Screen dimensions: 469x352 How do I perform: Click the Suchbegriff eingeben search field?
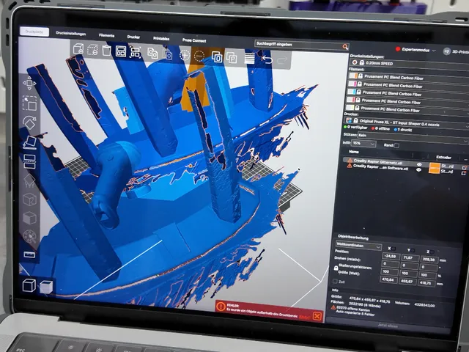pyautogui.click(x=301, y=45)
